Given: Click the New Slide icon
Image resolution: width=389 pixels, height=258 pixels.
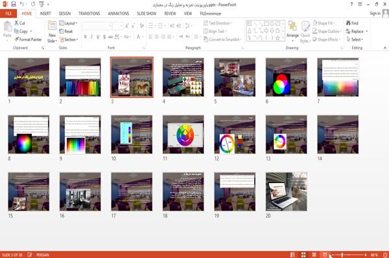Looking at the screenshot, I should 52,26.
